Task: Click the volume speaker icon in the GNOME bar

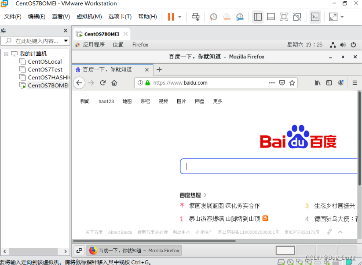Action: [343, 45]
